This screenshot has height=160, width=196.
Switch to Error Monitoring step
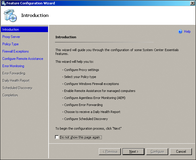click(x=13, y=66)
